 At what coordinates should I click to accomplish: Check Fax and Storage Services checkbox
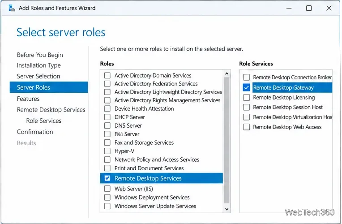[x=107, y=142]
